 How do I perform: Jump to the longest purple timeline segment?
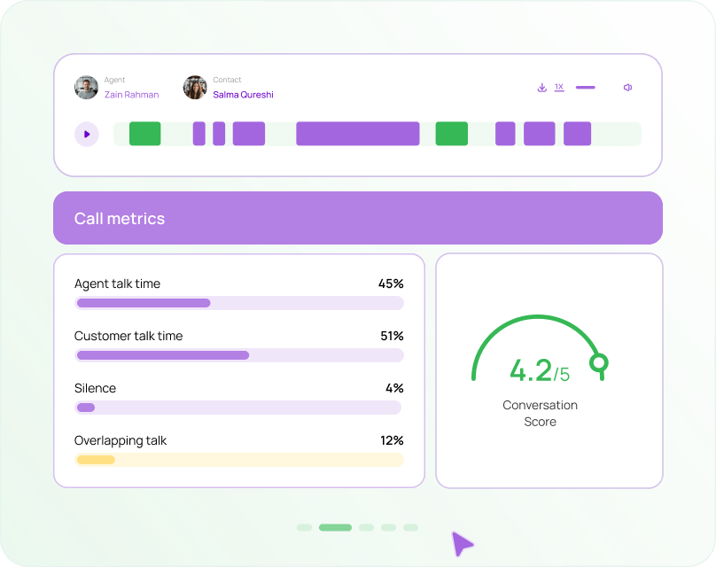pyautogui.click(x=357, y=134)
